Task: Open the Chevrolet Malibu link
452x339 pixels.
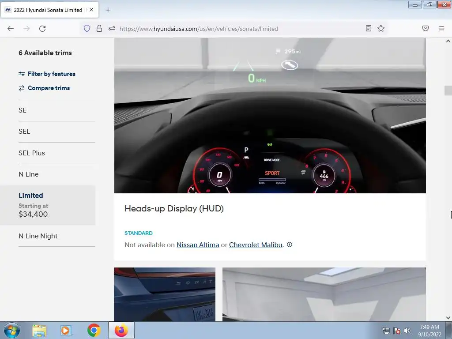Action: tap(256, 245)
